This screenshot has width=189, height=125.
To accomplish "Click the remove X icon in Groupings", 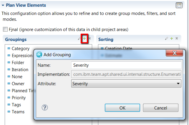I will pyautogui.click(x=89, y=38).
